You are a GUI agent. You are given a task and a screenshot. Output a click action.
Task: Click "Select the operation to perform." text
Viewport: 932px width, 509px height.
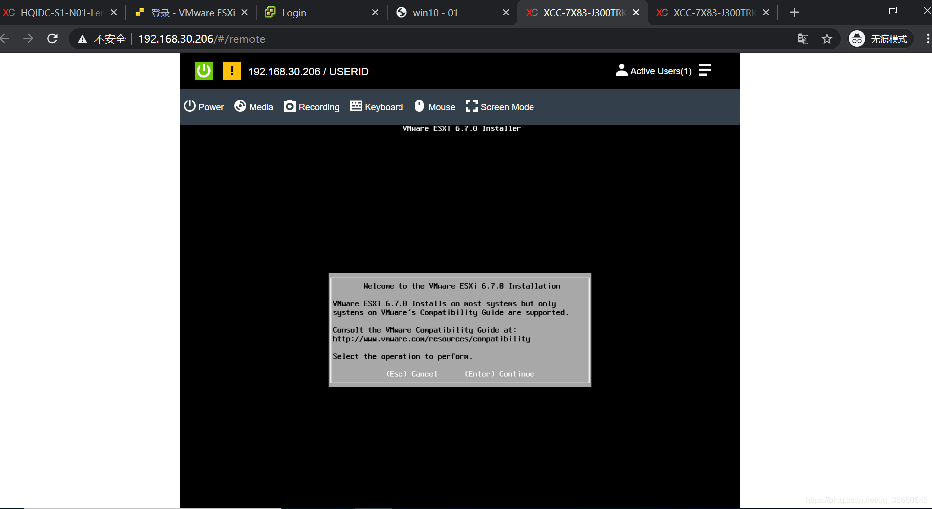click(402, 356)
